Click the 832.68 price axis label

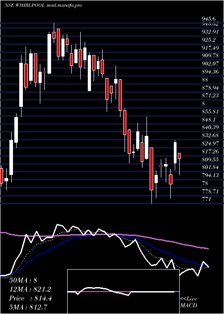210,135
